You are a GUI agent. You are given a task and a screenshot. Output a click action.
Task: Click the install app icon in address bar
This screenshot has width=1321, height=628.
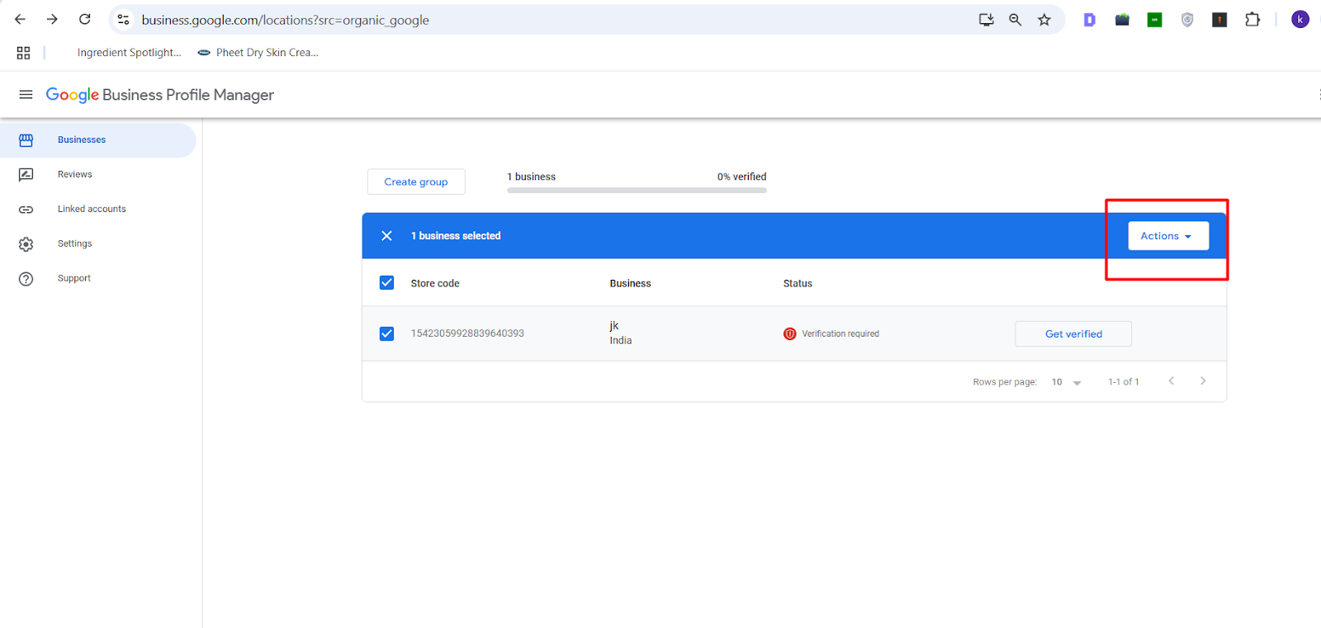point(986,20)
